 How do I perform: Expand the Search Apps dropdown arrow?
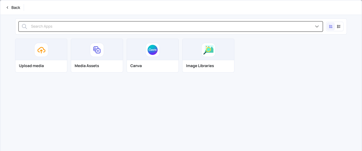[317, 27]
